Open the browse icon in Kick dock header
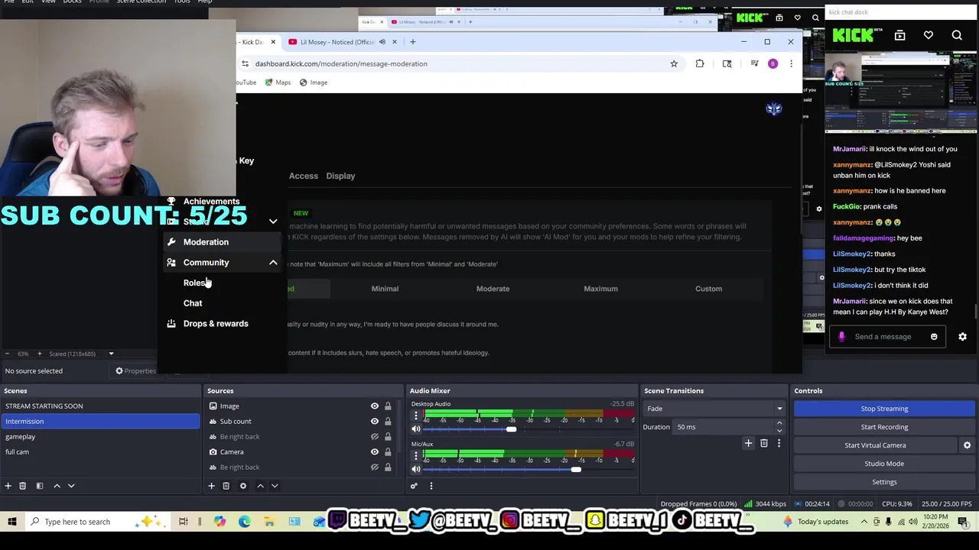 point(900,35)
